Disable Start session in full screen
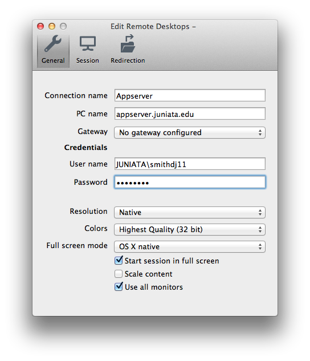 [119, 261]
